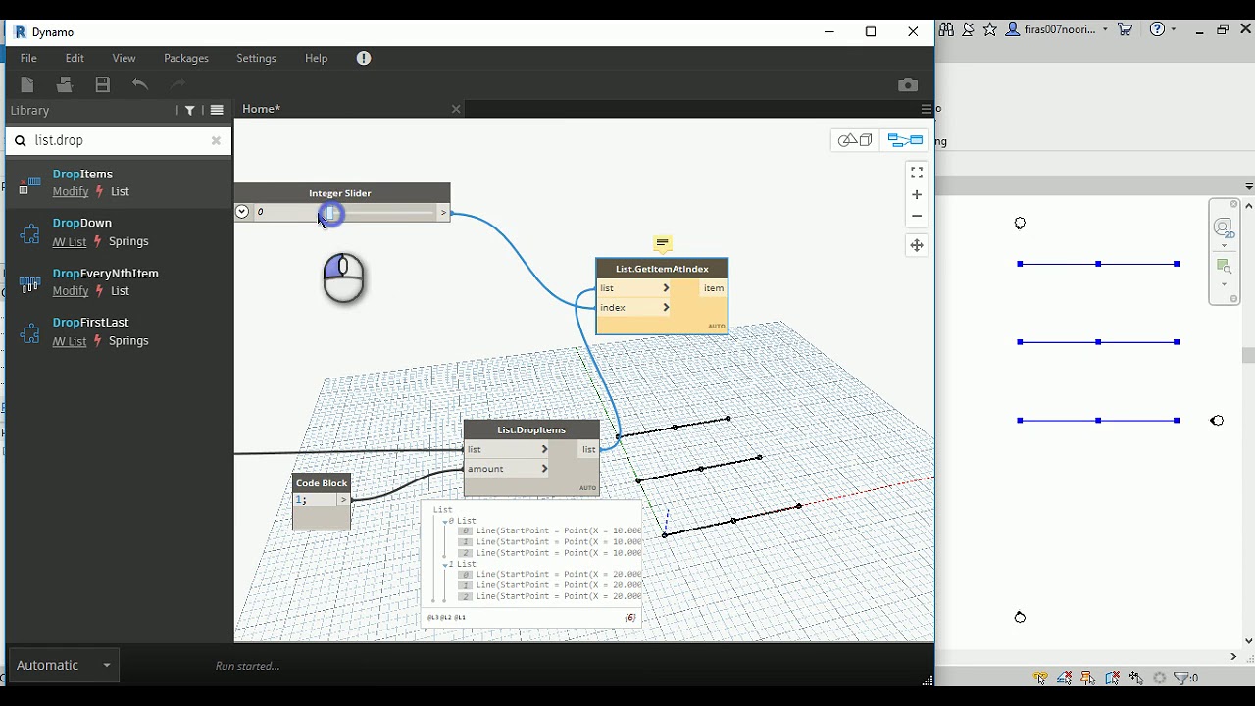Open the Automatic run mode dropdown

click(x=64, y=665)
